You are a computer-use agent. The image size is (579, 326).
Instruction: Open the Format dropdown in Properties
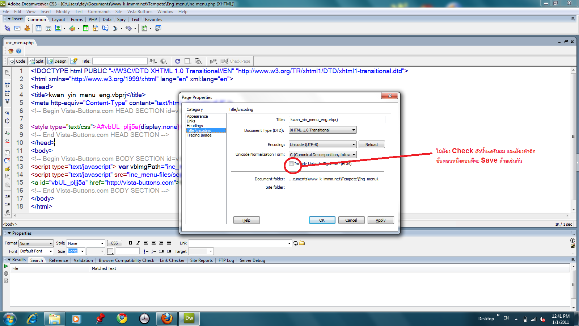[36, 243]
